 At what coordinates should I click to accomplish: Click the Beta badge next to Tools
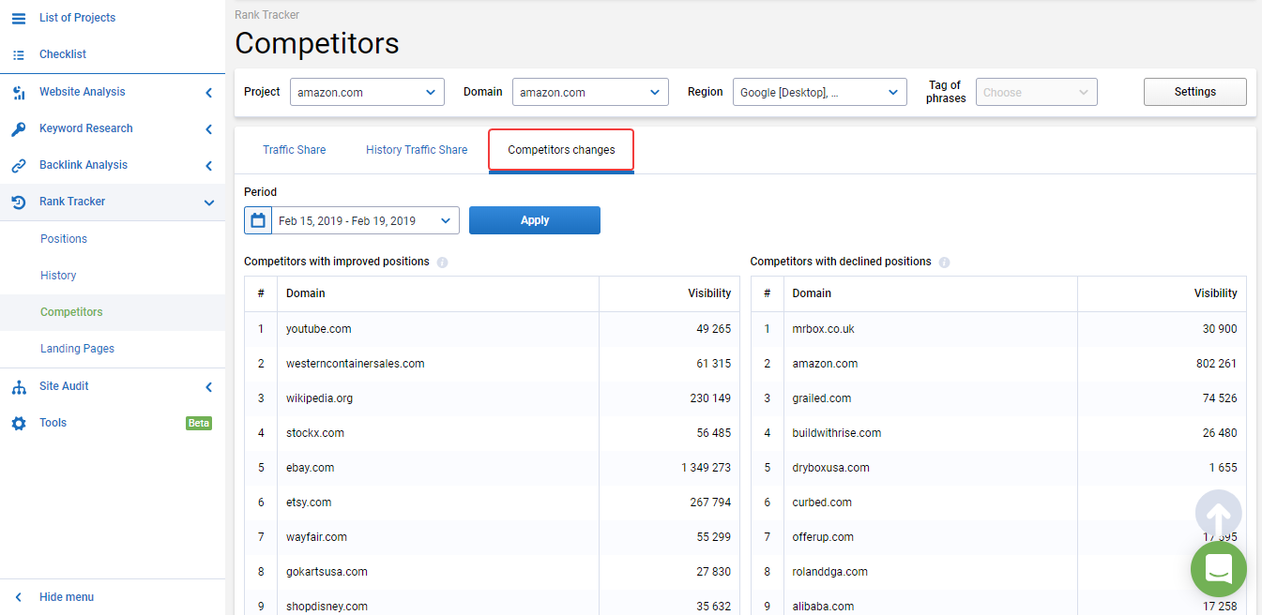point(199,423)
